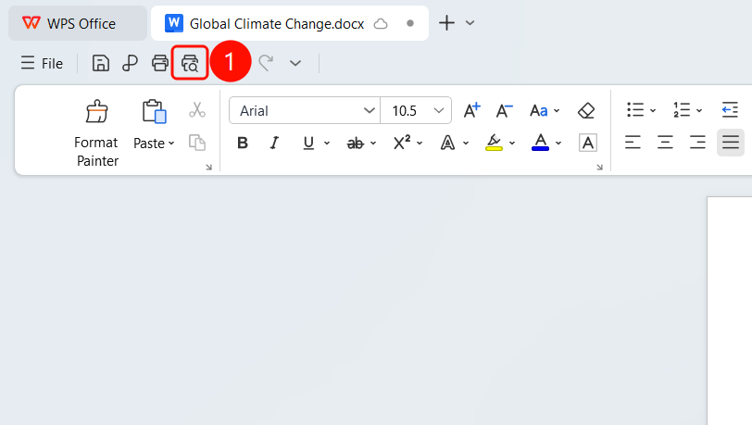Open clipboard group dialog launcher

tap(208, 167)
